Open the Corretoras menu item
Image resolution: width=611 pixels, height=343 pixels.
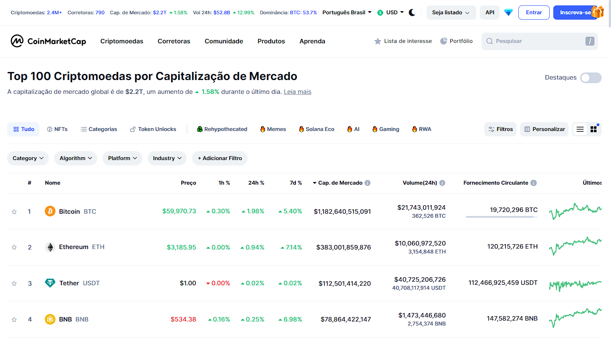coord(174,41)
